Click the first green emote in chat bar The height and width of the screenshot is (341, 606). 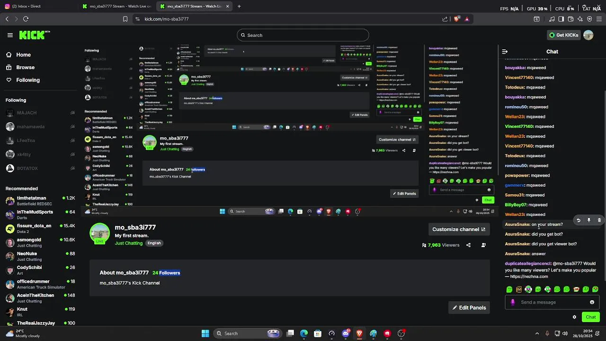[509, 289]
